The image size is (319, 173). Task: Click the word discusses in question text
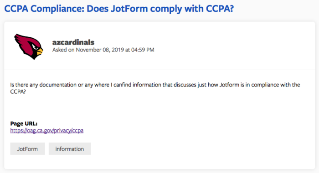tap(185, 85)
